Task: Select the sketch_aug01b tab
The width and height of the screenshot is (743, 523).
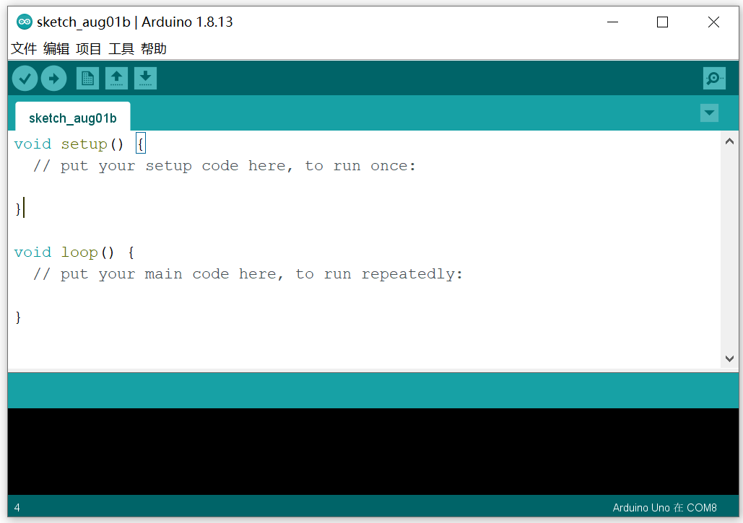Action: coord(72,117)
